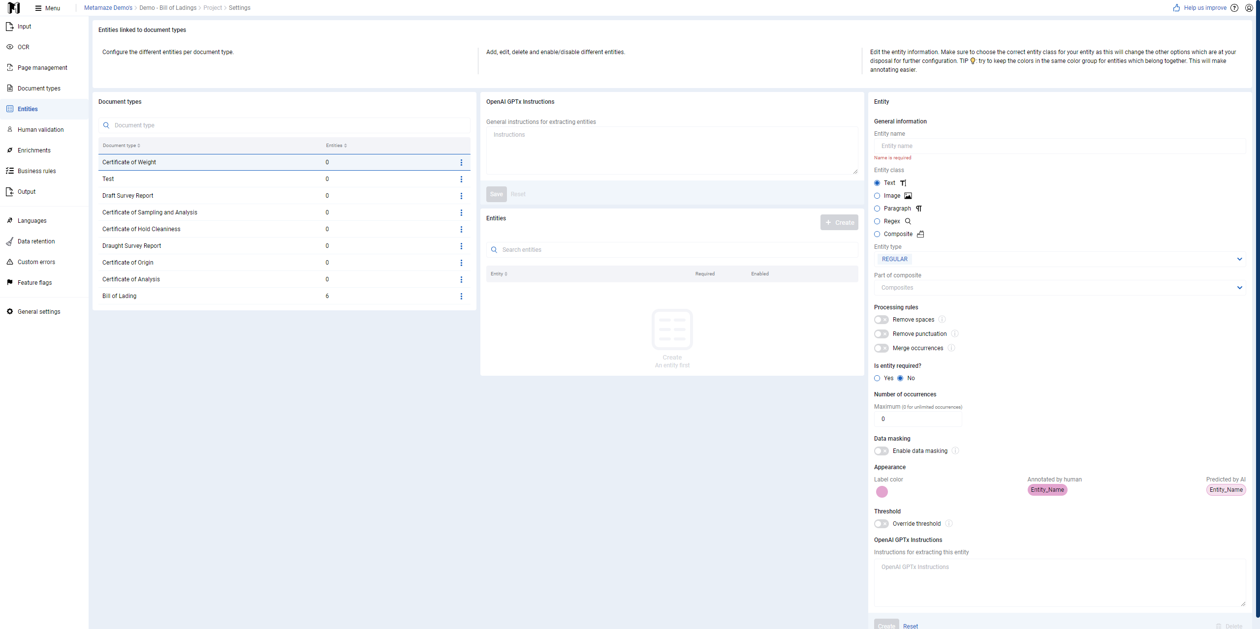The image size is (1260, 629).
Task: Click the Maximum occurrences number field
Action: coord(918,419)
